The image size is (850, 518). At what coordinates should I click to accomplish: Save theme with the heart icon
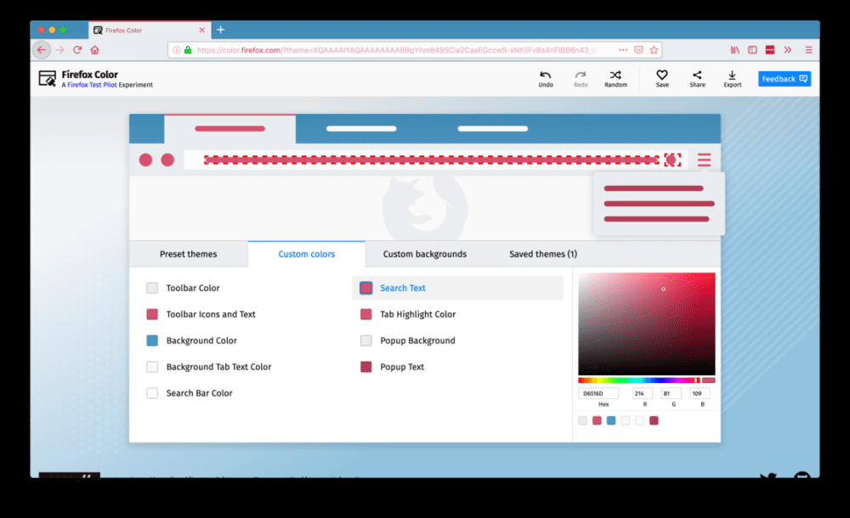662,75
